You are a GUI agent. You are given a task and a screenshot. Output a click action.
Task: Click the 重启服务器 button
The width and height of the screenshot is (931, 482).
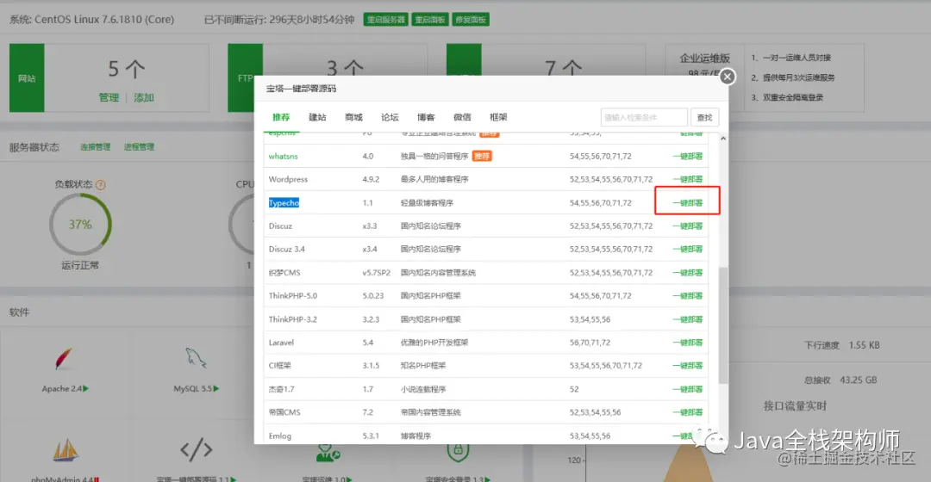(385, 20)
